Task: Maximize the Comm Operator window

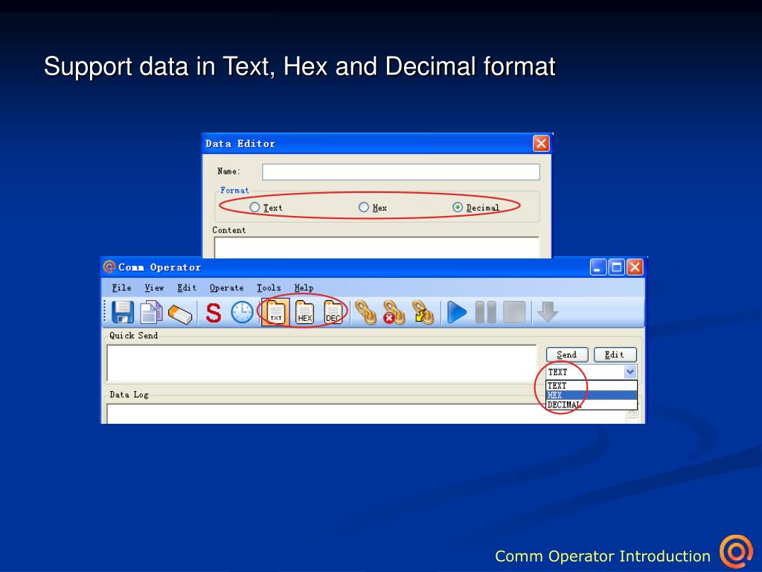Action: click(x=616, y=267)
